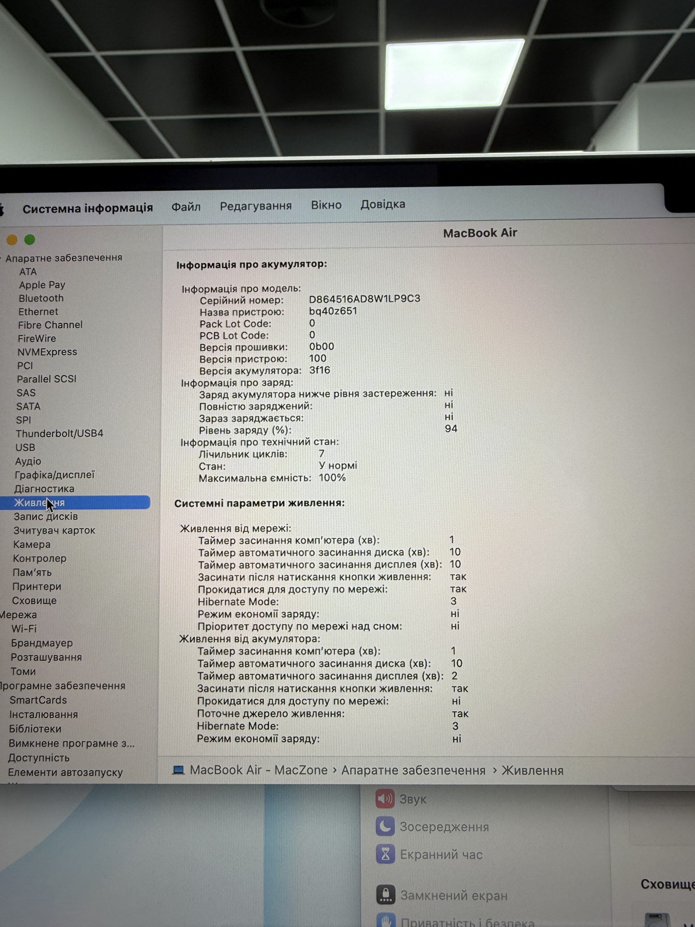Open Екранний час in the System Settings window
This screenshot has width=695, height=927.
pos(429,855)
